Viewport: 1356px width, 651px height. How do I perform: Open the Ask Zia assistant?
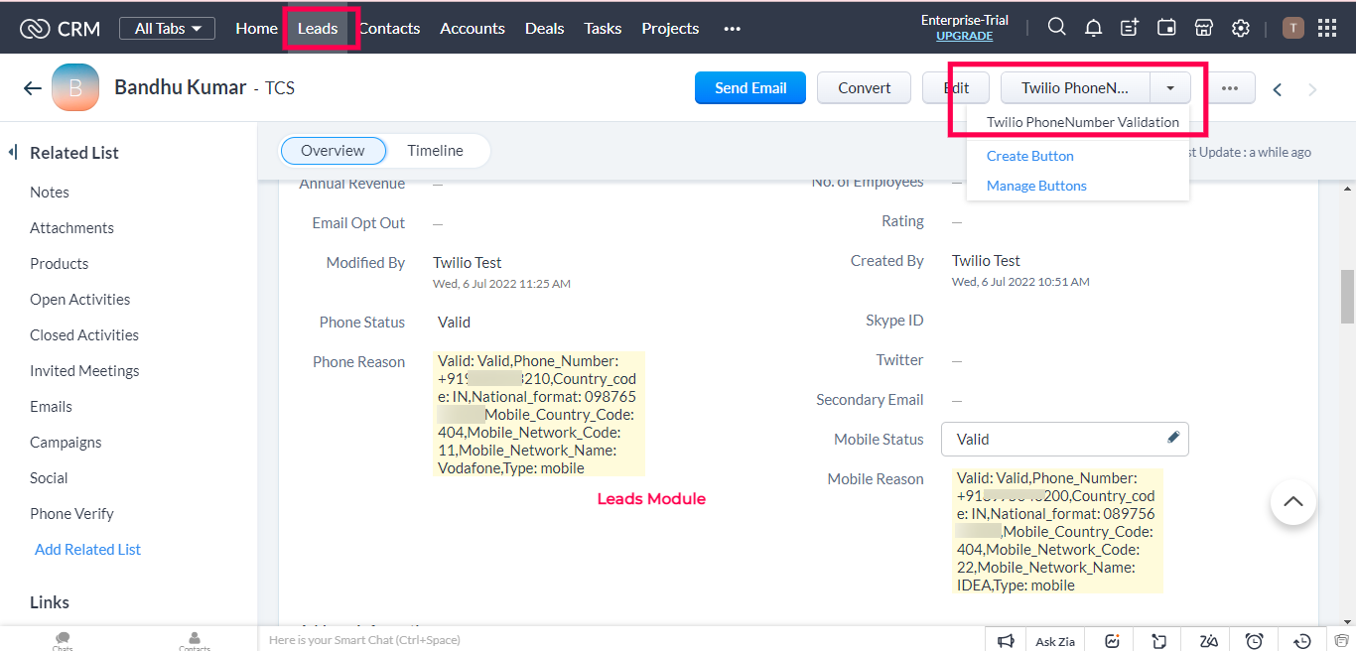[1055, 641]
